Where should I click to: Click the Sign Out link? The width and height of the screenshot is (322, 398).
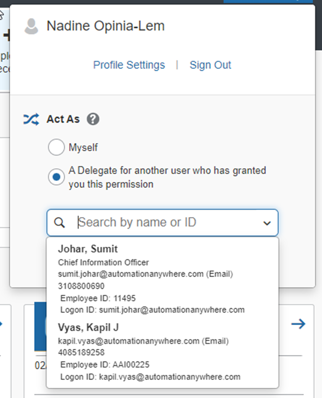[210, 65]
